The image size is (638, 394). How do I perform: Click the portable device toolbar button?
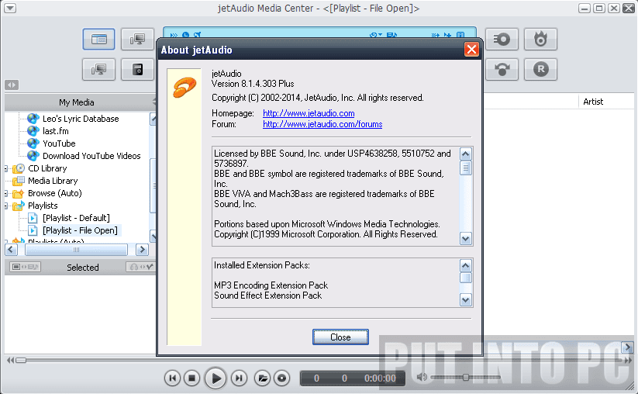tap(137, 69)
